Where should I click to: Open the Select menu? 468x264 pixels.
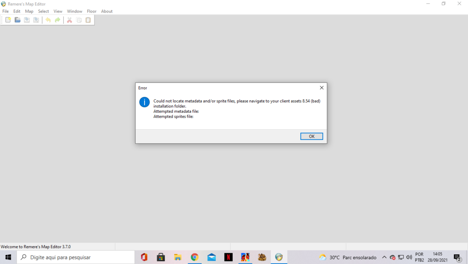coord(43,11)
